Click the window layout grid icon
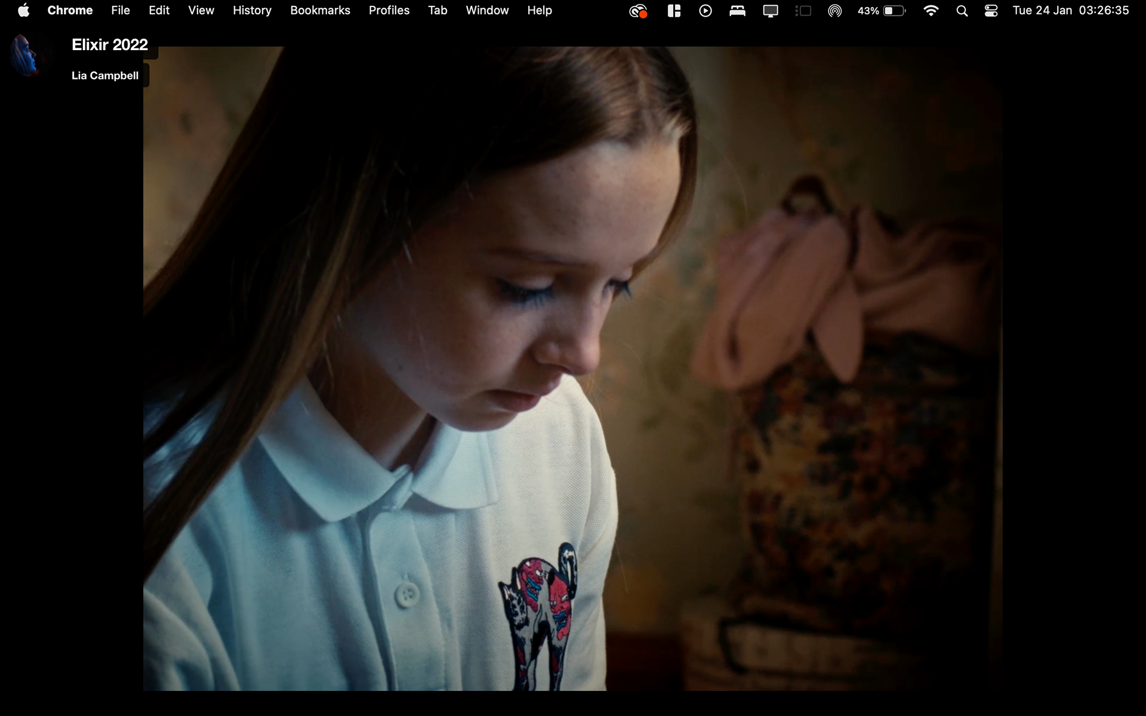The height and width of the screenshot is (716, 1146). 674,11
